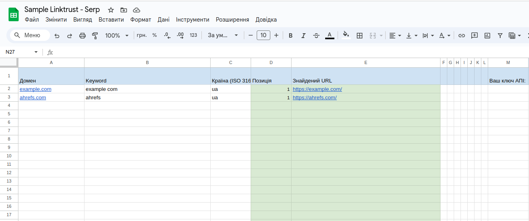Image resolution: width=529 pixels, height=221 pixels.
Task: Select column B header
Action: pyautogui.click(x=147, y=62)
